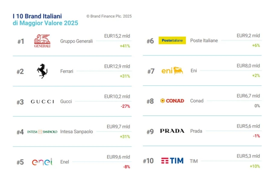
Task: Click Gucci's -27% change figure
Action: 125,106
